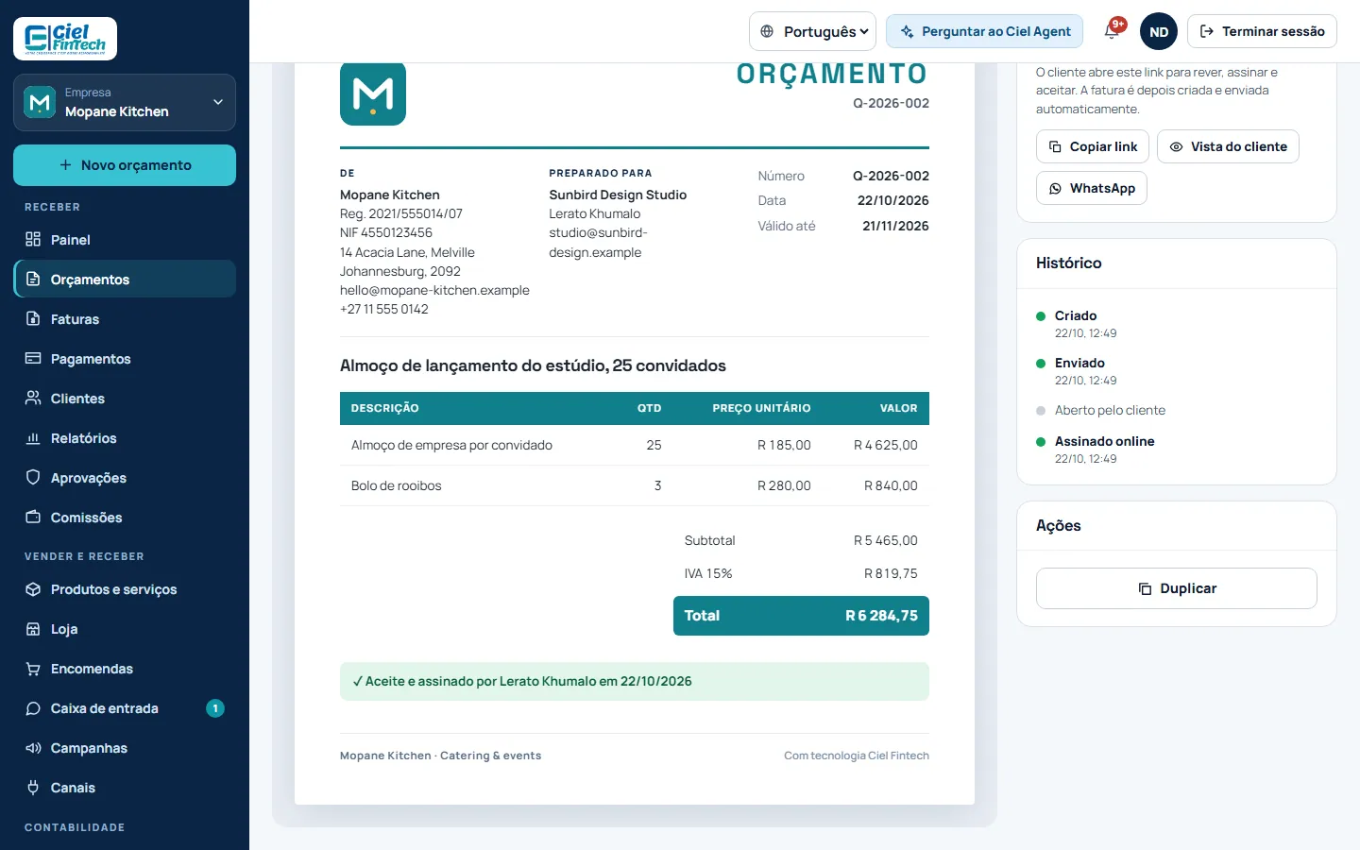This screenshot has height=850, width=1360.
Task: Click the Caixa de entrada chat icon
Action: [33, 707]
